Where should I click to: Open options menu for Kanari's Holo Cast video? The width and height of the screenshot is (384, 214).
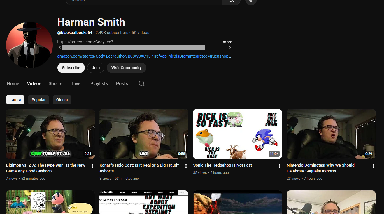(x=186, y=166)
